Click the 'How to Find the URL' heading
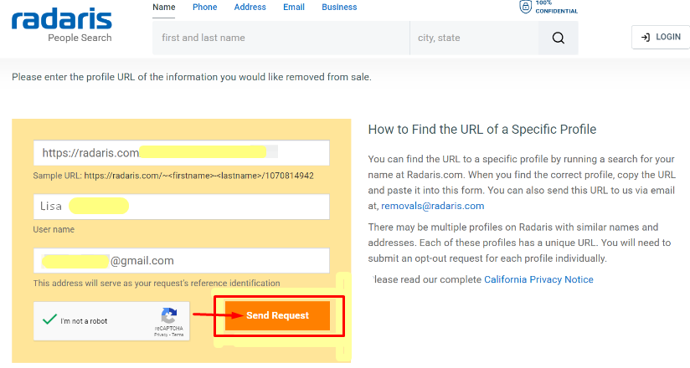 pyautogui.click(x=482, y=130)
